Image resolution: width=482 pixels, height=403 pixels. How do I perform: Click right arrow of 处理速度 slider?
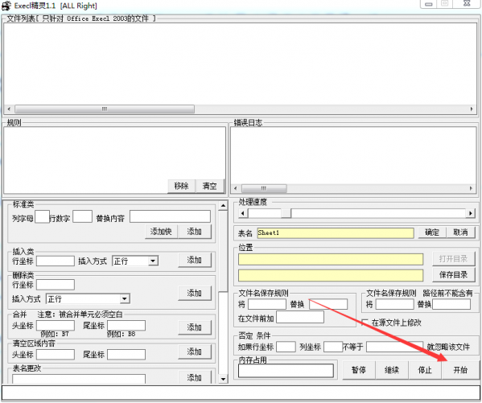click(470, 213)
